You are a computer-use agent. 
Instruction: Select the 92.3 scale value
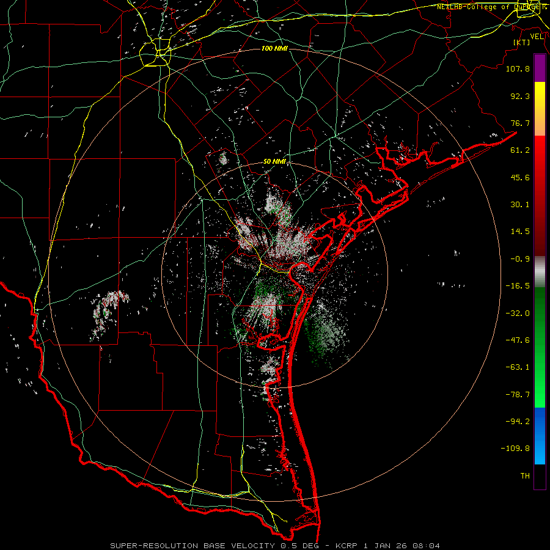[x=520, y=96]
